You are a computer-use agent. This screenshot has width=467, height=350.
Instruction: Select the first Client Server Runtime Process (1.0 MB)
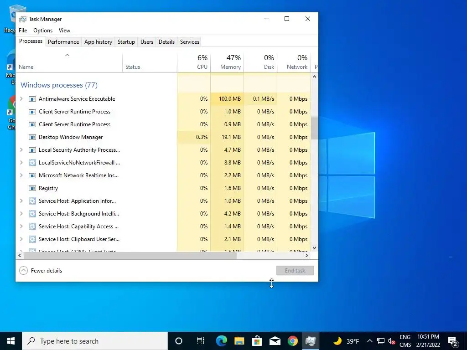pyautogui.click(x=163, y=112)
